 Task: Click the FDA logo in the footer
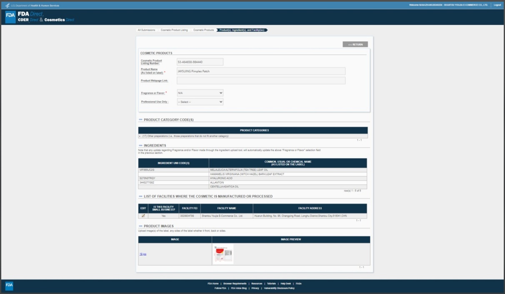[9, 286]
